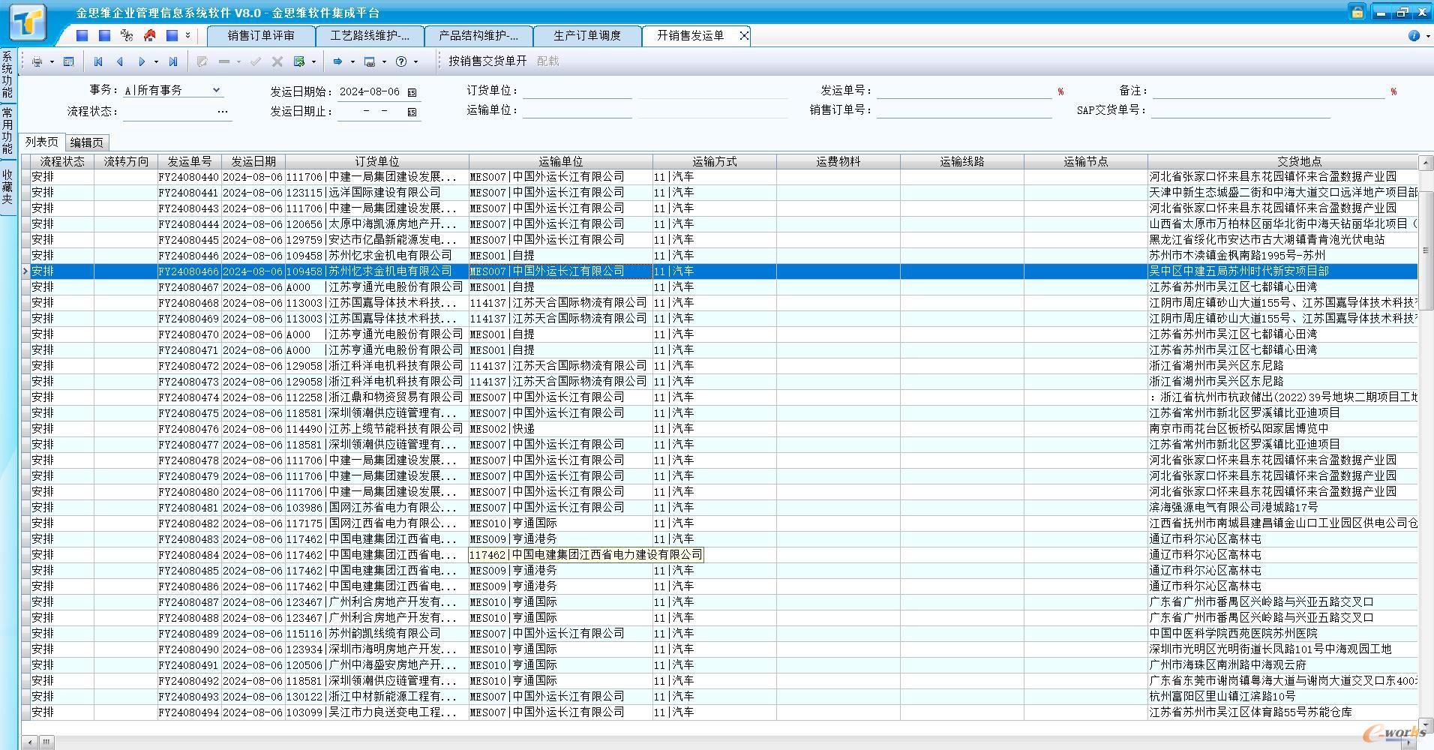Image resolution: width=1434 pixels, height=750 pixels.
Task: Open the 系统功能 sidebar panel
Action: (x=7, y=75)
